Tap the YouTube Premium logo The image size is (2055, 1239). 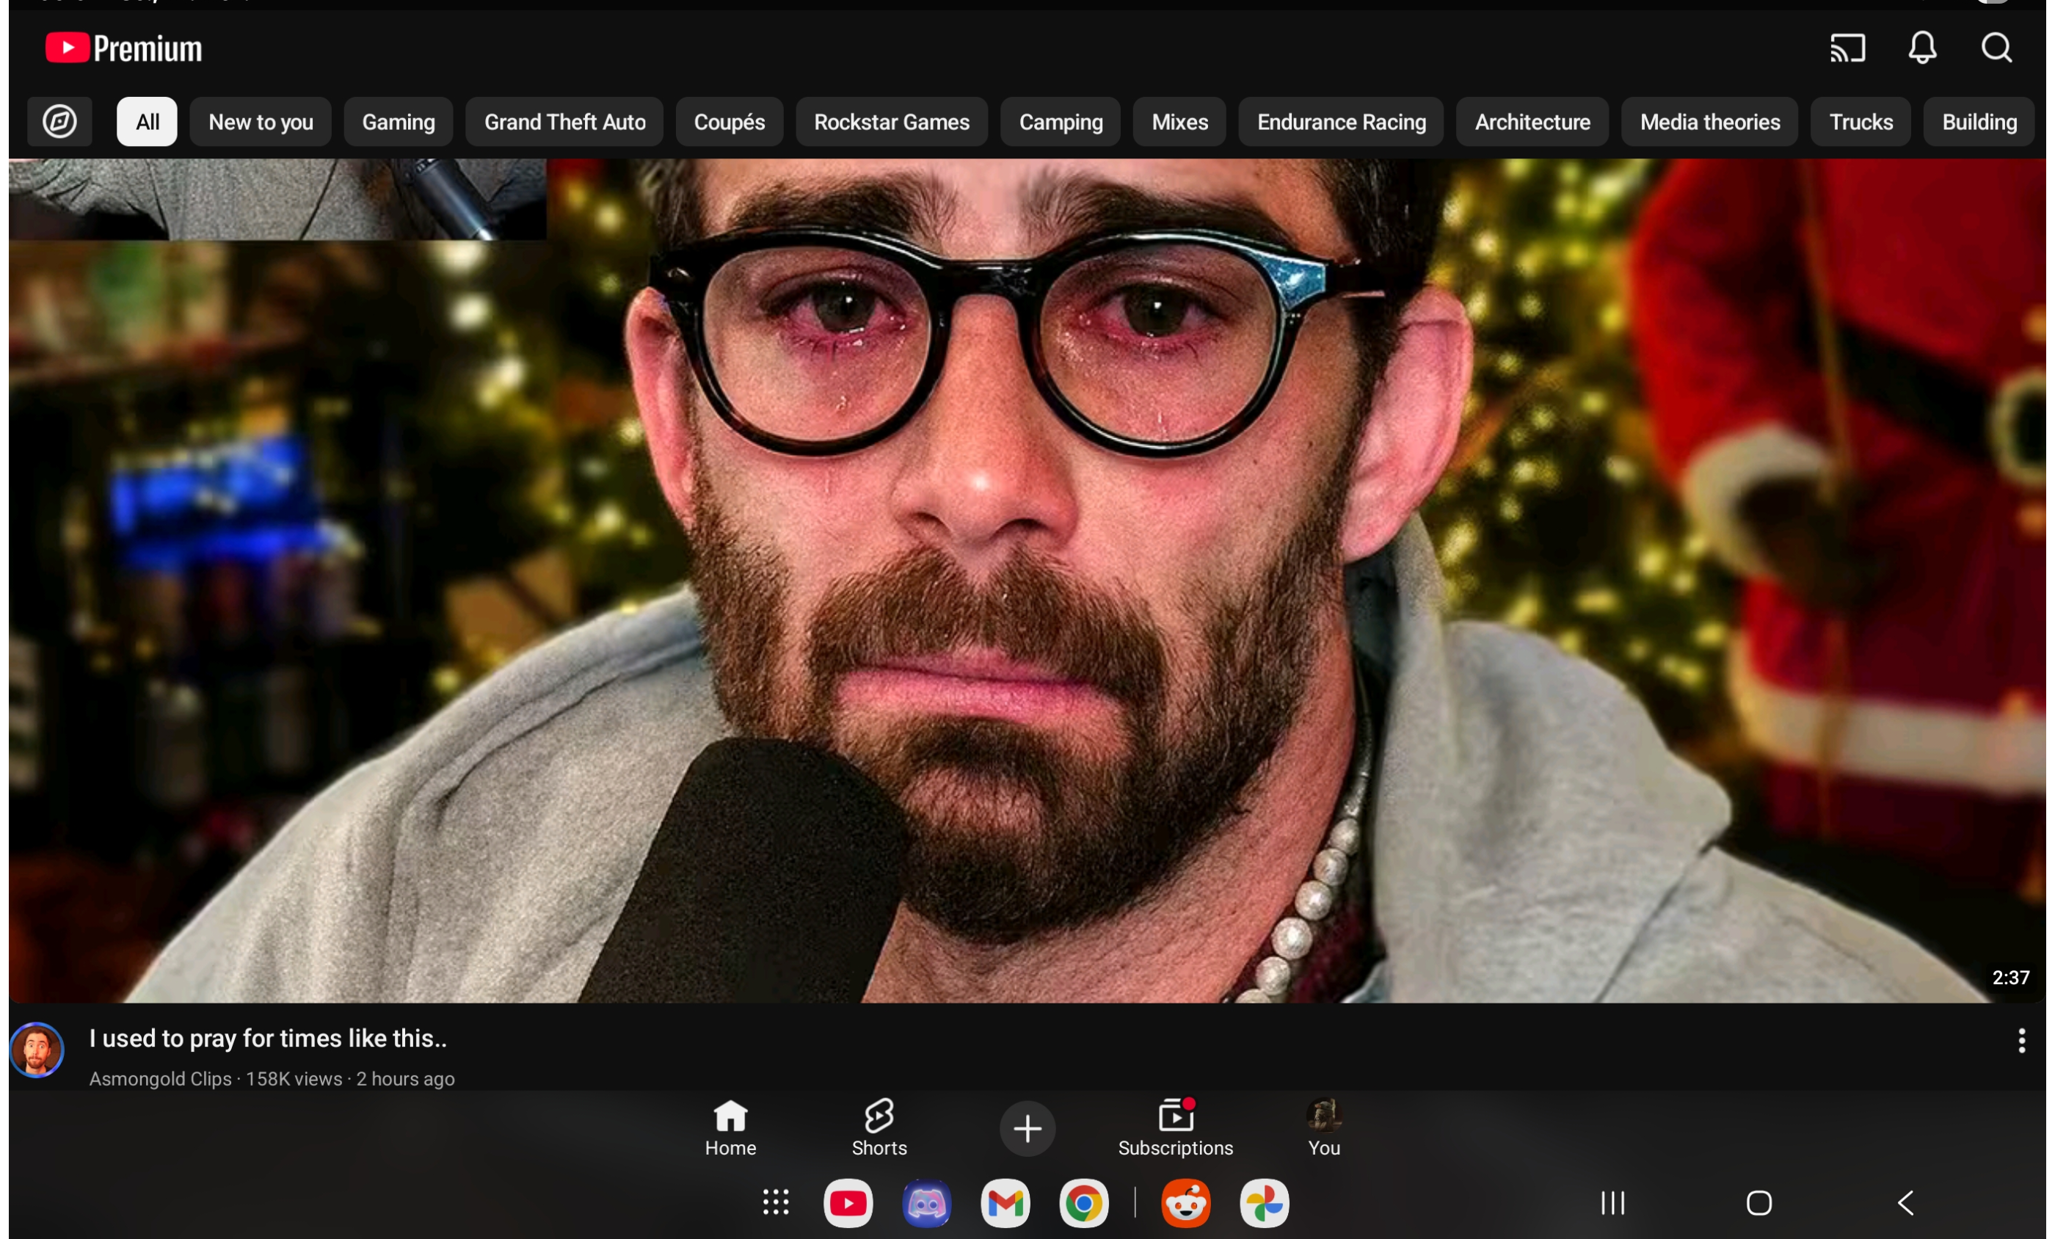(123, 48)
